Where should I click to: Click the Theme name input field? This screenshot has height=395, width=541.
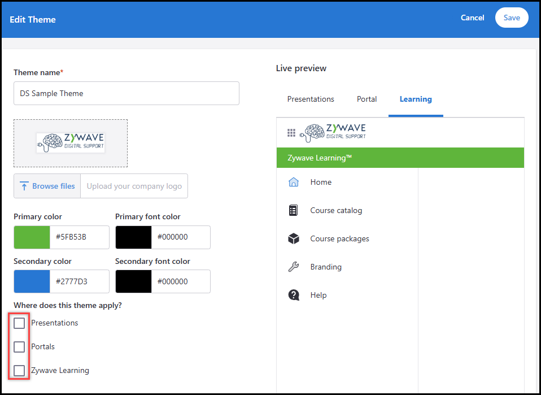(x=126, y=93)
